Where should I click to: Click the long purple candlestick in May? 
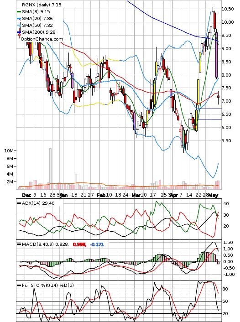pos(217,55)
